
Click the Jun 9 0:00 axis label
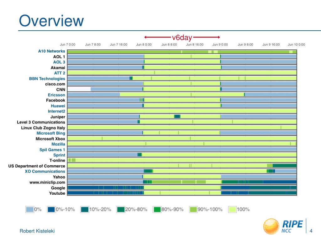(220, 44)
